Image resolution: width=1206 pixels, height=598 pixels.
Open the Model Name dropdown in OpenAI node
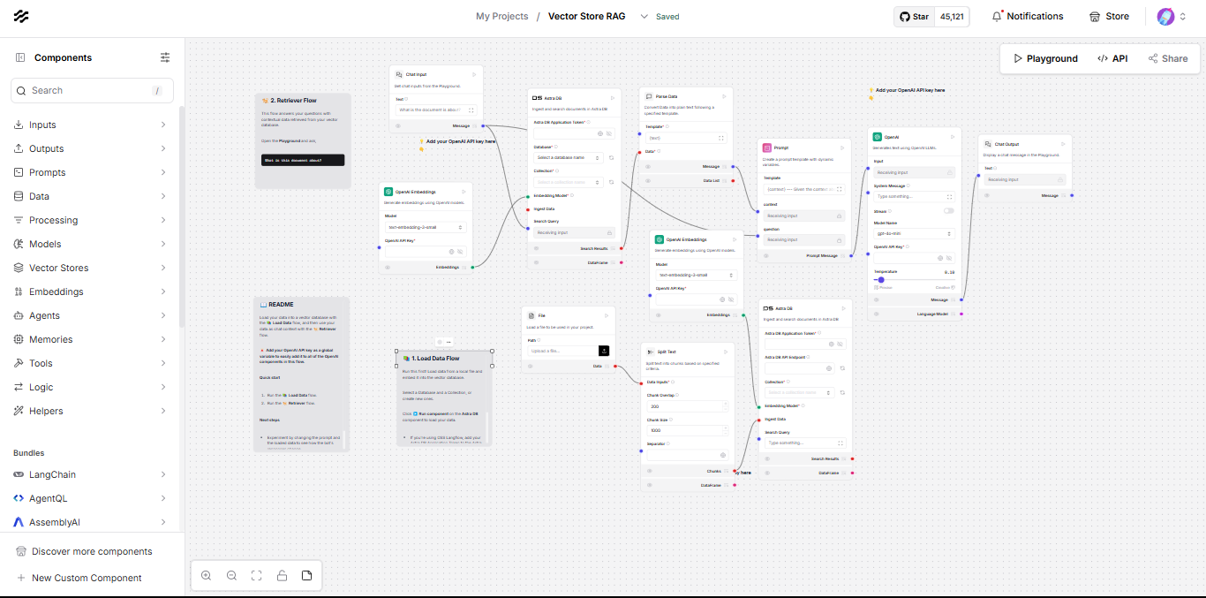(x=914, y=234)
